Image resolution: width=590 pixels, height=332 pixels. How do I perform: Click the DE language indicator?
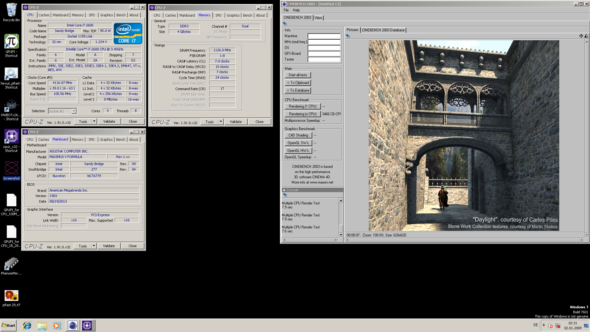pyautogui.click(x=536, y=325)
